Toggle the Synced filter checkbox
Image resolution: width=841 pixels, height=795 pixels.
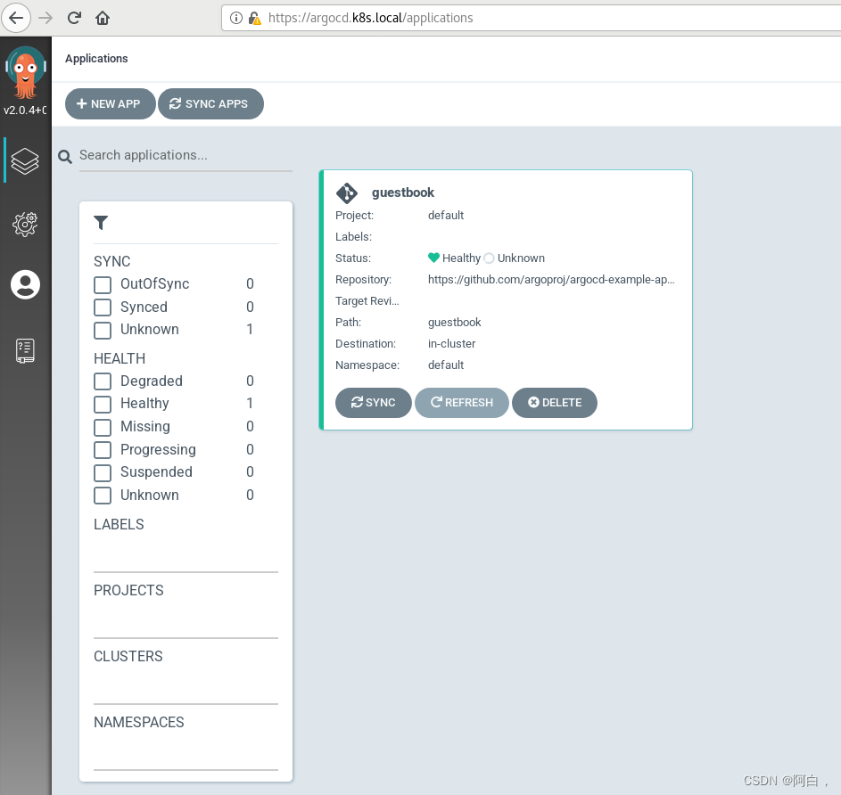tap(103, 307)
